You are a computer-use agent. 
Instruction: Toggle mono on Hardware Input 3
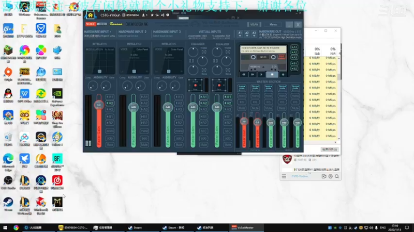[x=179, y=131]
